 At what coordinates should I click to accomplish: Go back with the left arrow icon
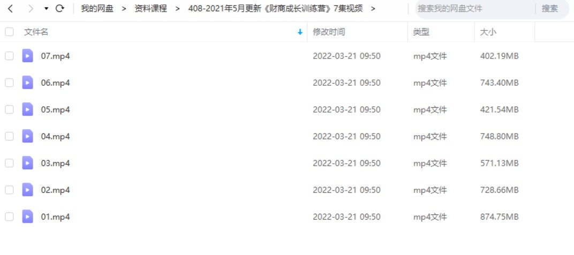click(x=10, y=9)
